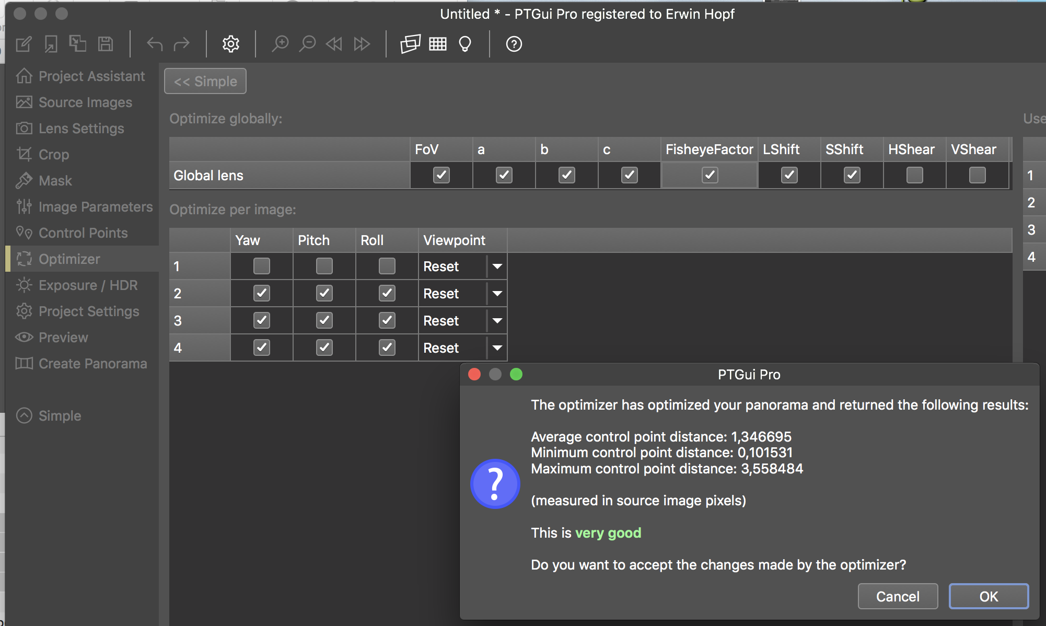Click the light bulb Control Point Assistant icon
The width and height of the screenshot is (1046, 626).
pos(465,44)
